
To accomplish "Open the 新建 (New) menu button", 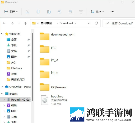I will pyautogui.click(x=11, y=12).
